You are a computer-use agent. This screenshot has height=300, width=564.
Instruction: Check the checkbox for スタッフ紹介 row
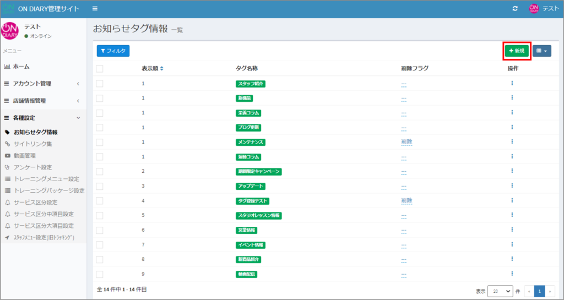100,84
